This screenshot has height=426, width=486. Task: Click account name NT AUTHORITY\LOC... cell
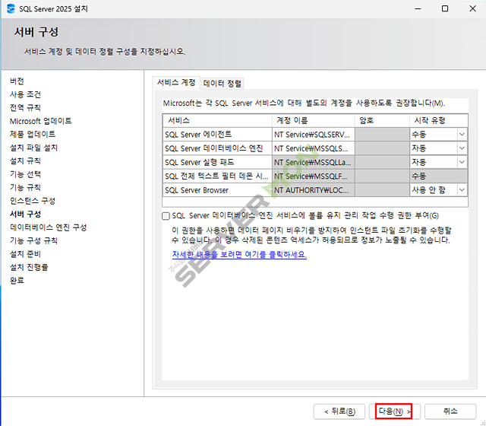pos(314,190)
